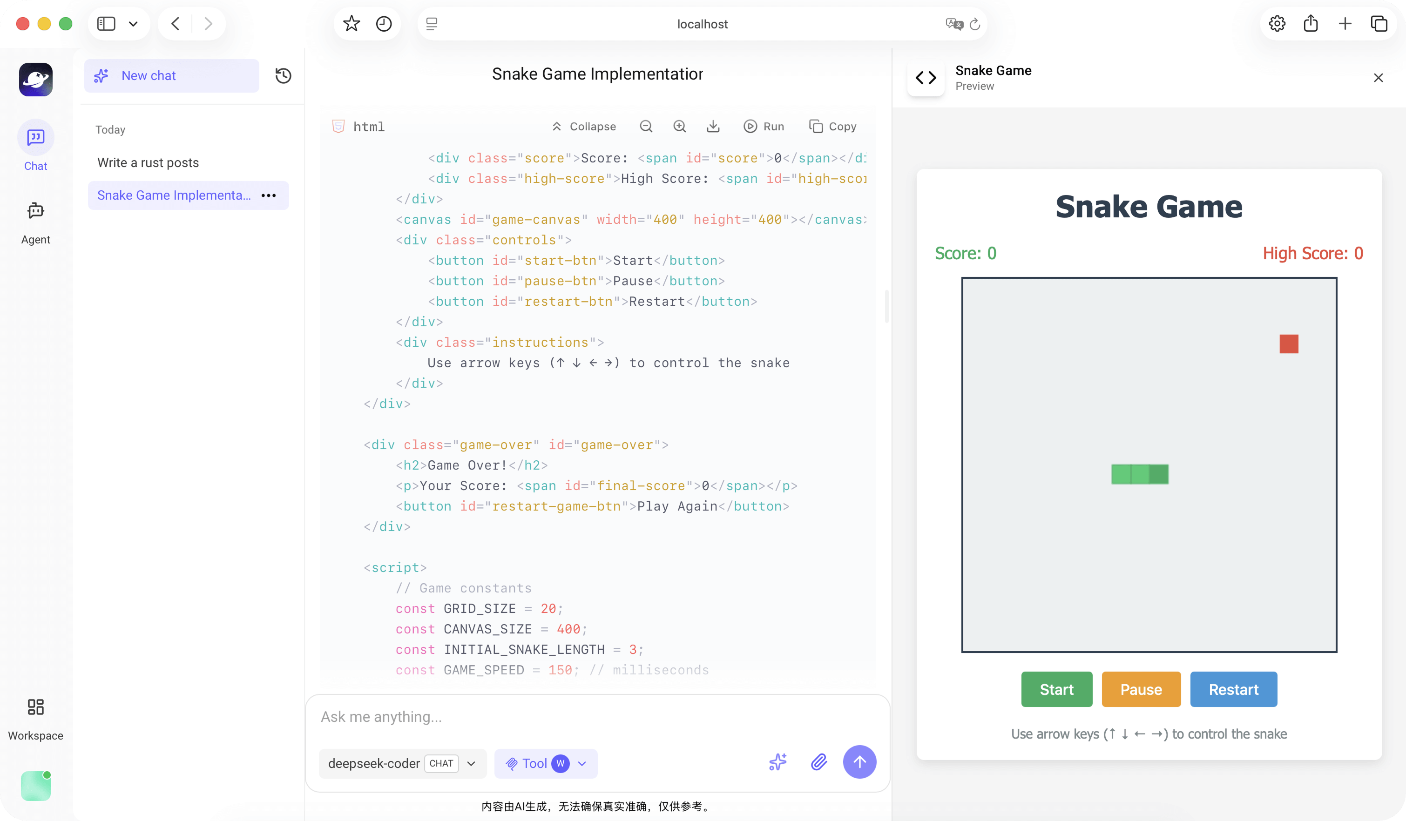Click the red food square on canvas

point(1289,343)
